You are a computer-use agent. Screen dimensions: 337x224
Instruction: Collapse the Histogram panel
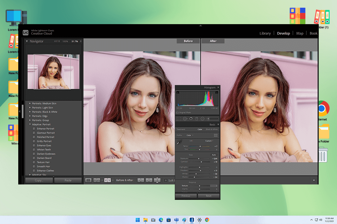point(218,87)
